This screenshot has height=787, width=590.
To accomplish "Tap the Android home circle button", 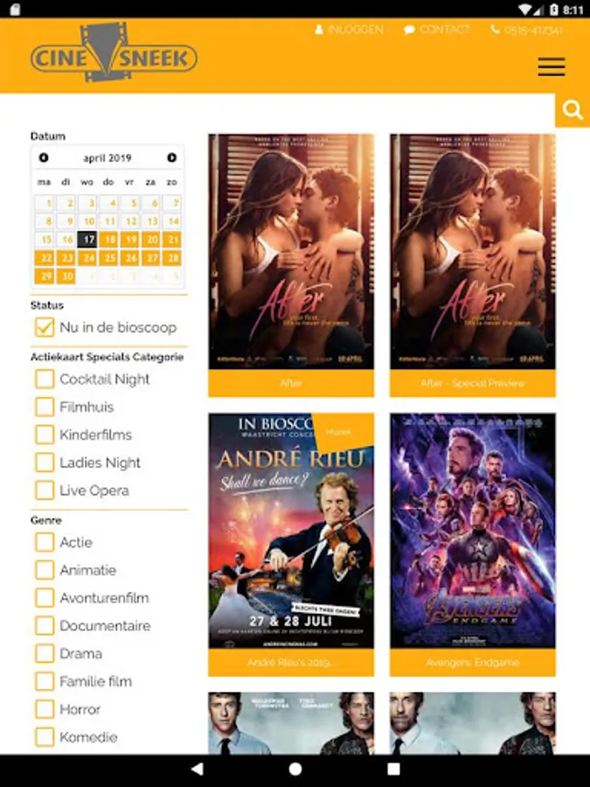I will tap(295, 769).
